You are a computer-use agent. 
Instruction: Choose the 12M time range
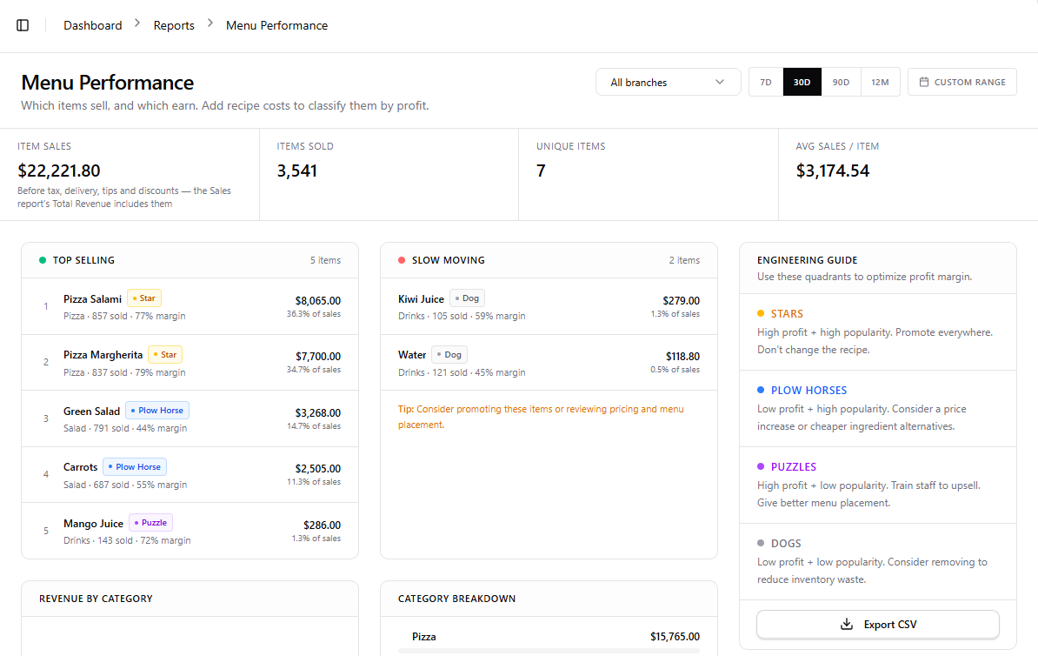pos(880,82)
